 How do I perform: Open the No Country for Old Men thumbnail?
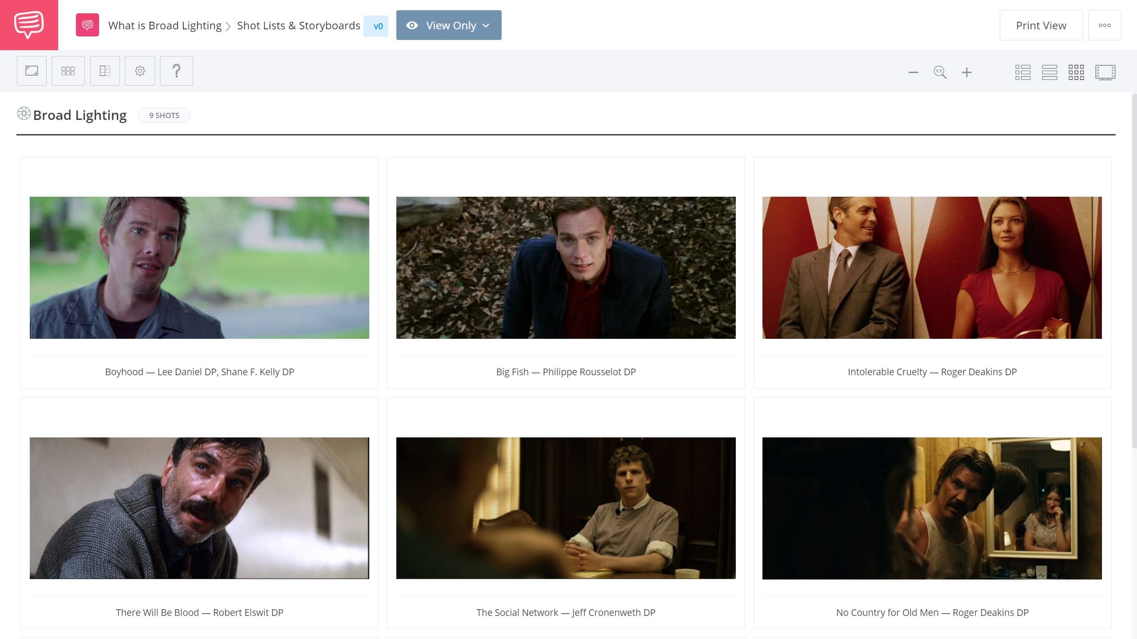tap(932, 508)
